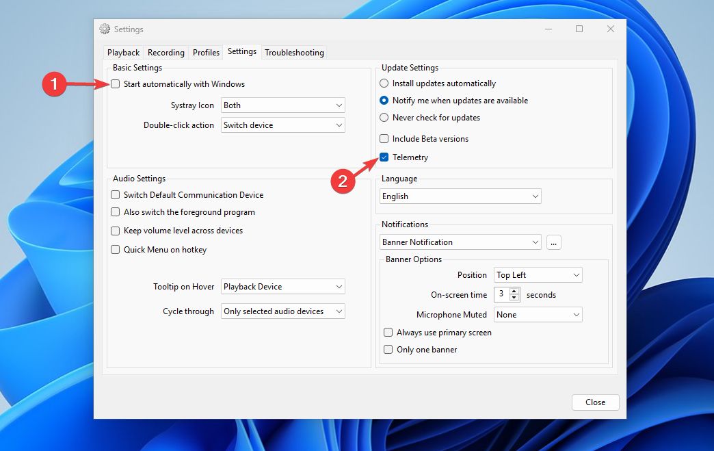This screenshot has height=451, width=714.
Task: Check Always use primary screen
Action: tap(388, 332)
